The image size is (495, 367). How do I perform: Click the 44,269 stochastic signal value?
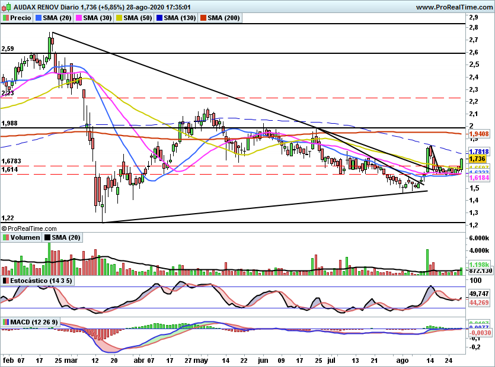479,302
